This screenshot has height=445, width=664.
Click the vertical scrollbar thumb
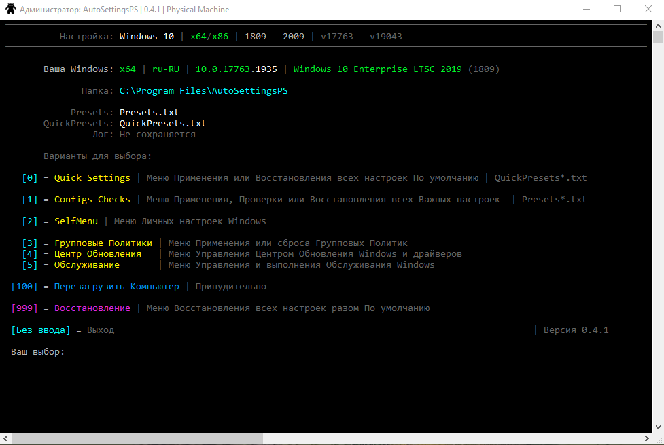pyautogui.click(x=658, y=37)
